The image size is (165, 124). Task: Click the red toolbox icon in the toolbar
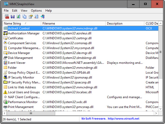7,17
